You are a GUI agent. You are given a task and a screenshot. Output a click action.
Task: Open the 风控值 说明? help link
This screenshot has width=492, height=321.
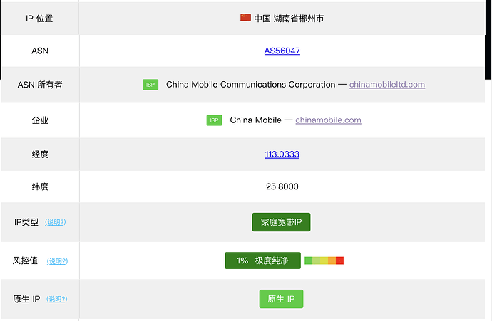click(58, 261)
